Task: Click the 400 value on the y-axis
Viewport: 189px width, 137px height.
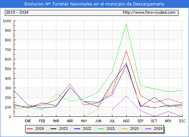Action: tap(8, 78)
